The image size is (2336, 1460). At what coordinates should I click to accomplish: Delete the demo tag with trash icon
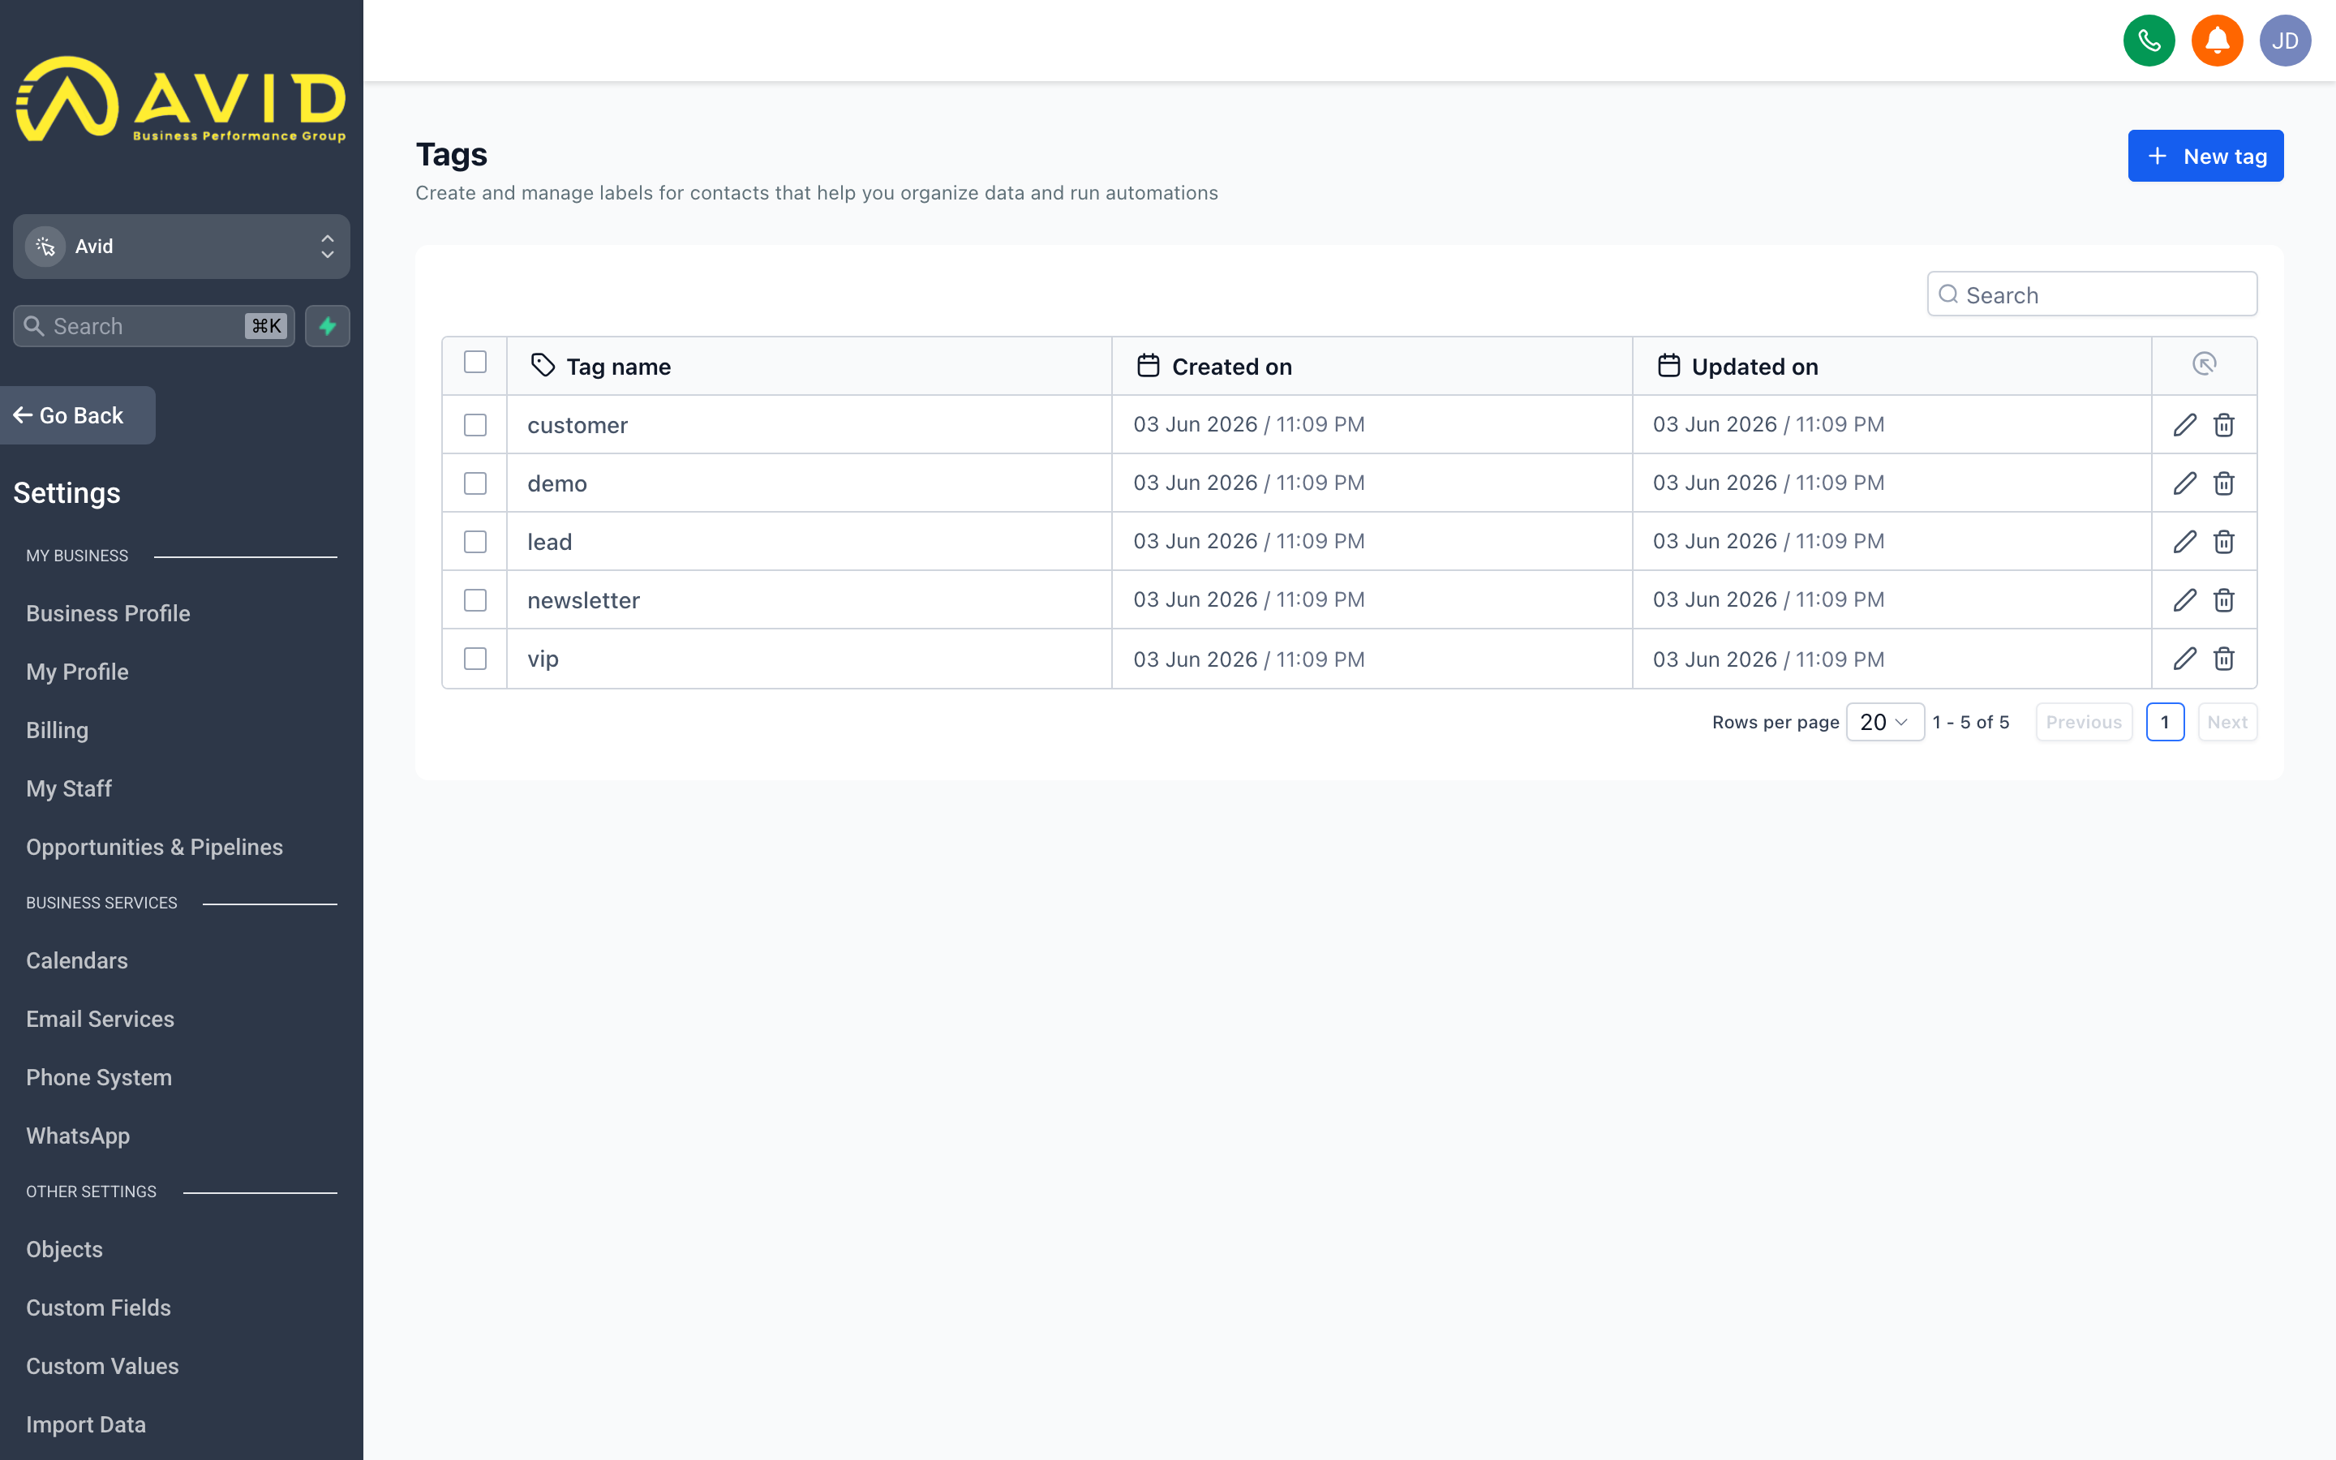[x=2224, y=483]
